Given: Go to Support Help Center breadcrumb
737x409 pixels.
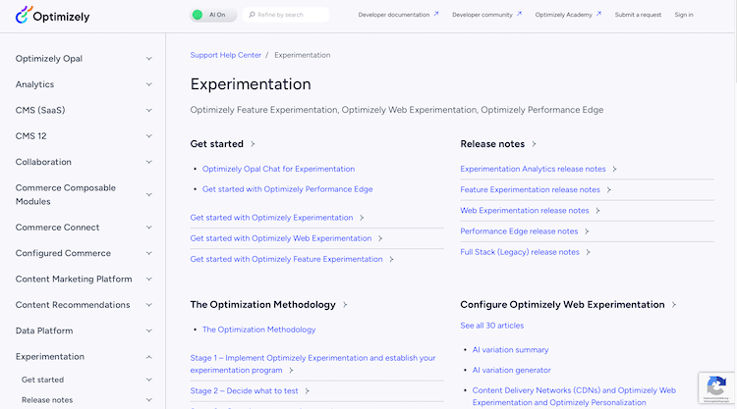Looking at the screenshot, I should point(226,55).
